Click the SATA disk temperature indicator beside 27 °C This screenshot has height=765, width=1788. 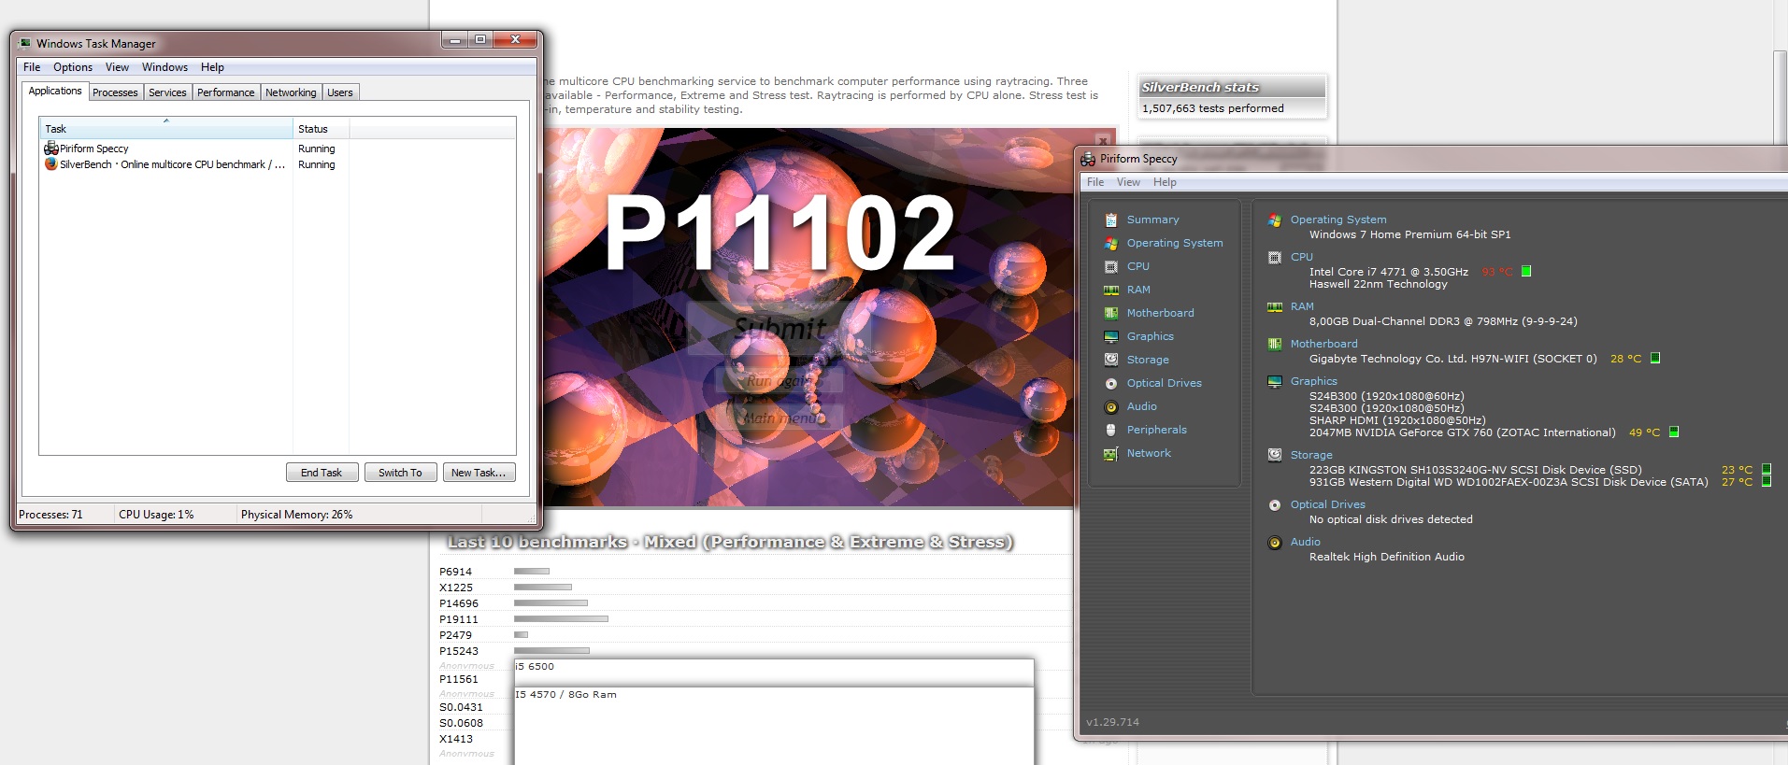[1767, 481]
